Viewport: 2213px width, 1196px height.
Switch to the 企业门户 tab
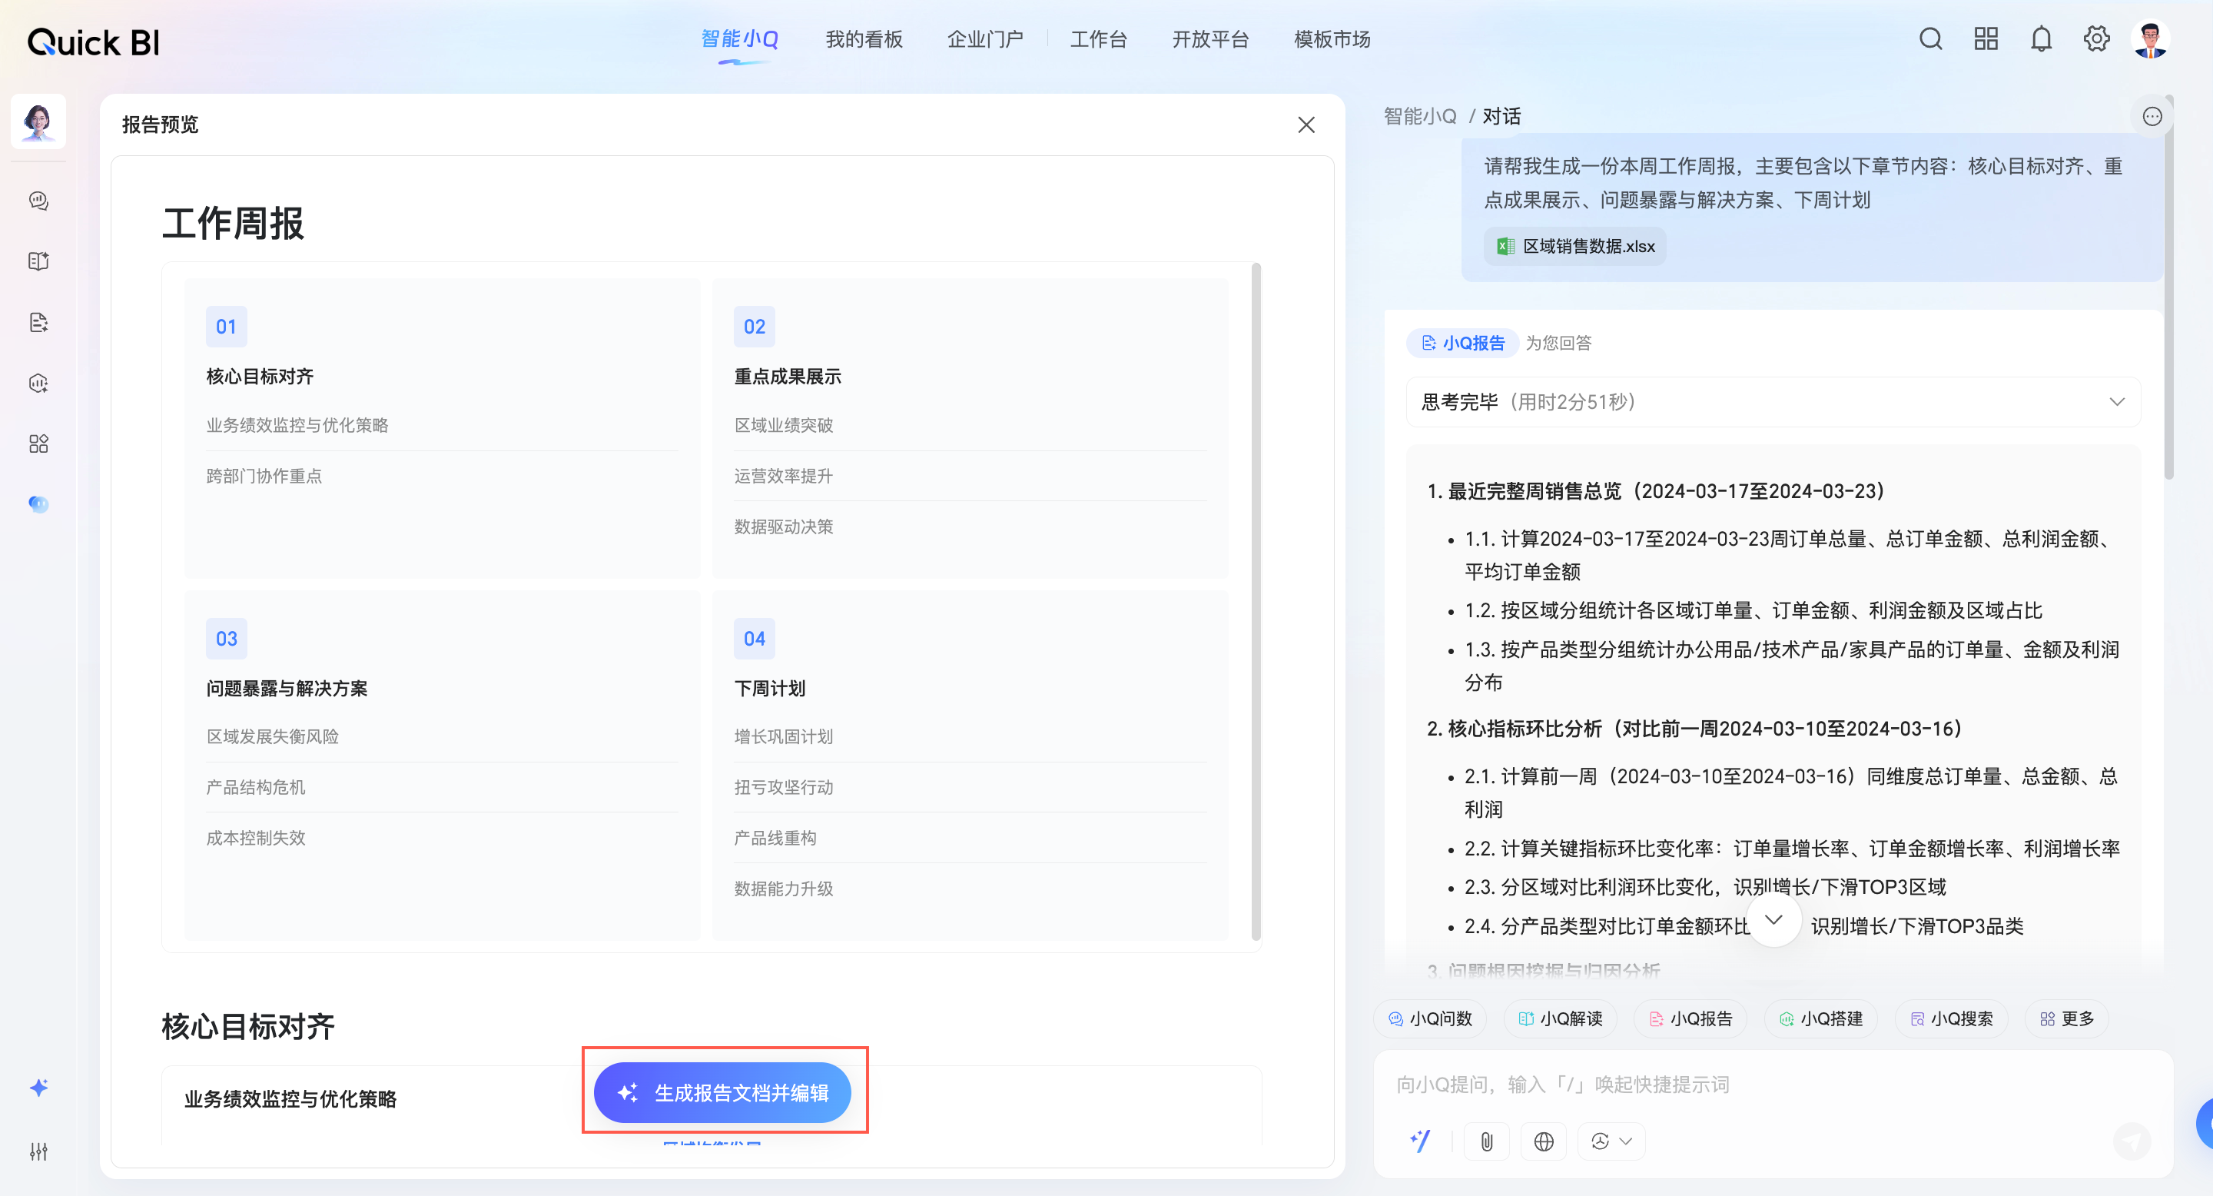(x=985, y=39)
